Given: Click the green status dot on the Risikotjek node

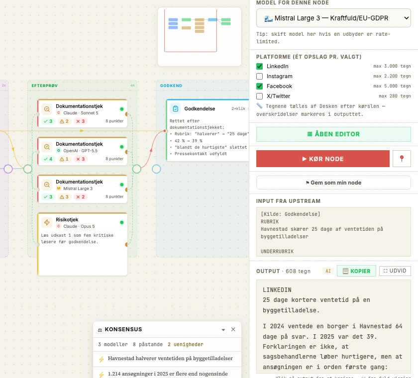Looking at the screenshot, I should [x=122, y=222].
